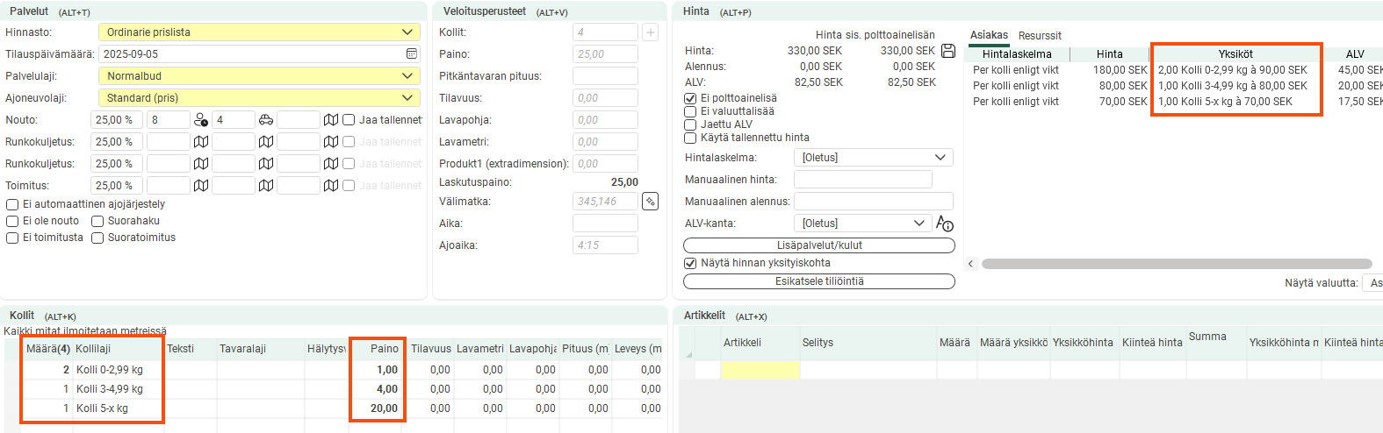Click the plus icon next to Kollit
Viewport: 1383px width, 433px height.
tap(651, 32)
